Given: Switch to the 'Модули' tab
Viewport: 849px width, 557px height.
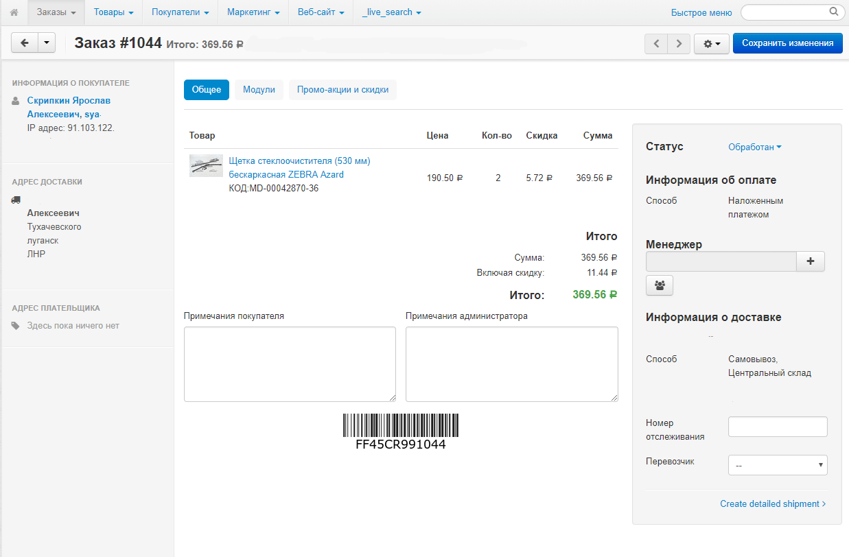Looking at the screenshot, I should (259, 90).
